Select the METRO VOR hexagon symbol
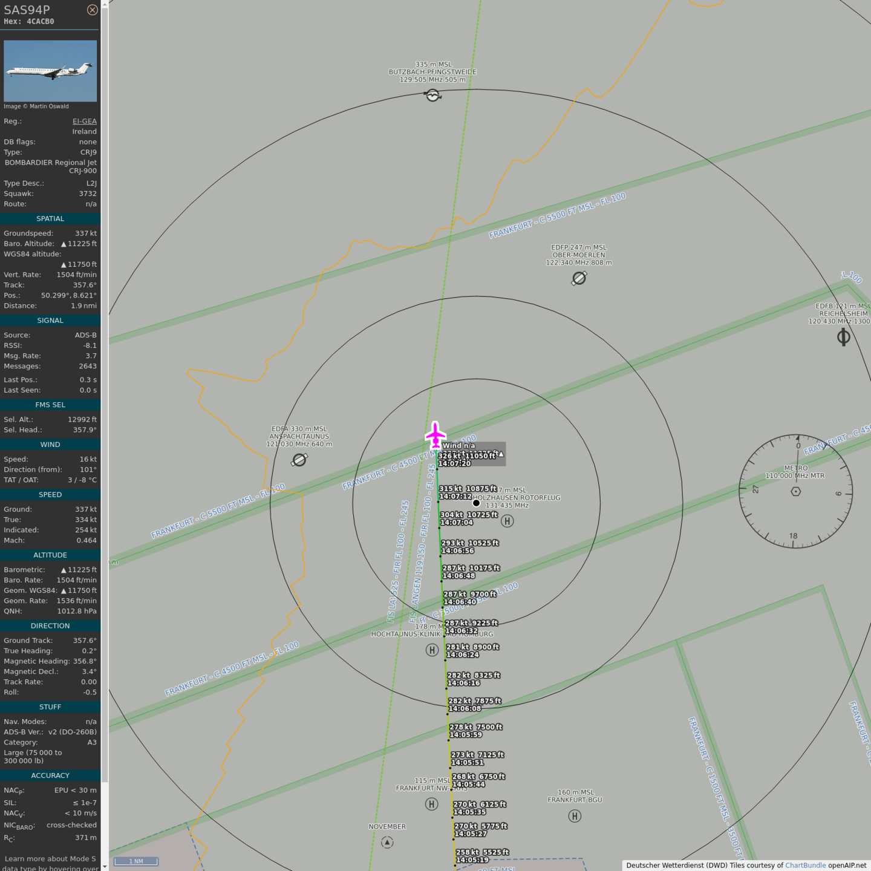This screenshot has height=871, width=871. click(x=796, y=491)
